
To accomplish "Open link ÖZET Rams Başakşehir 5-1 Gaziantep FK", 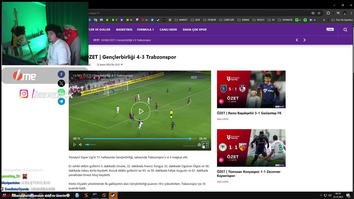I will (249, 113).
